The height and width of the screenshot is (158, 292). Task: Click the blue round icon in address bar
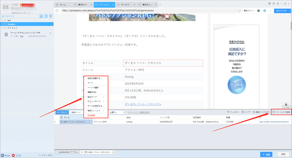click(265, 11)
